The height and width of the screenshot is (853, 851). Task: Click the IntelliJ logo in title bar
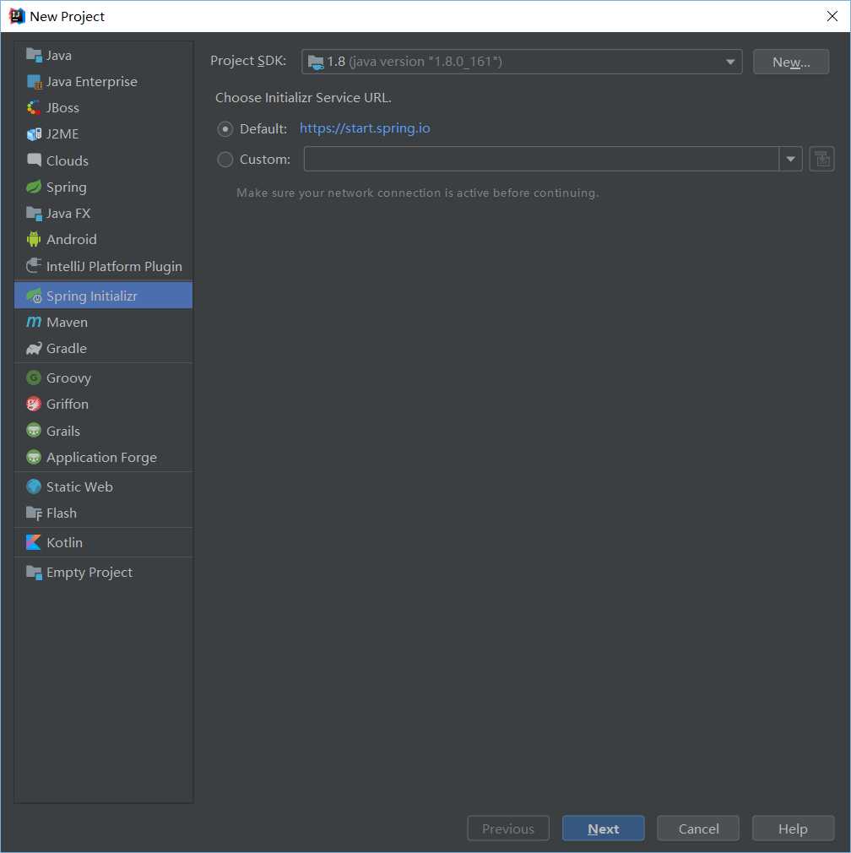[17, 16]
